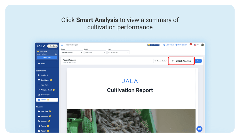Viewport: 240px width, 138px height.
Task: Open the Report item under Finance
Action: click(43, 131)
